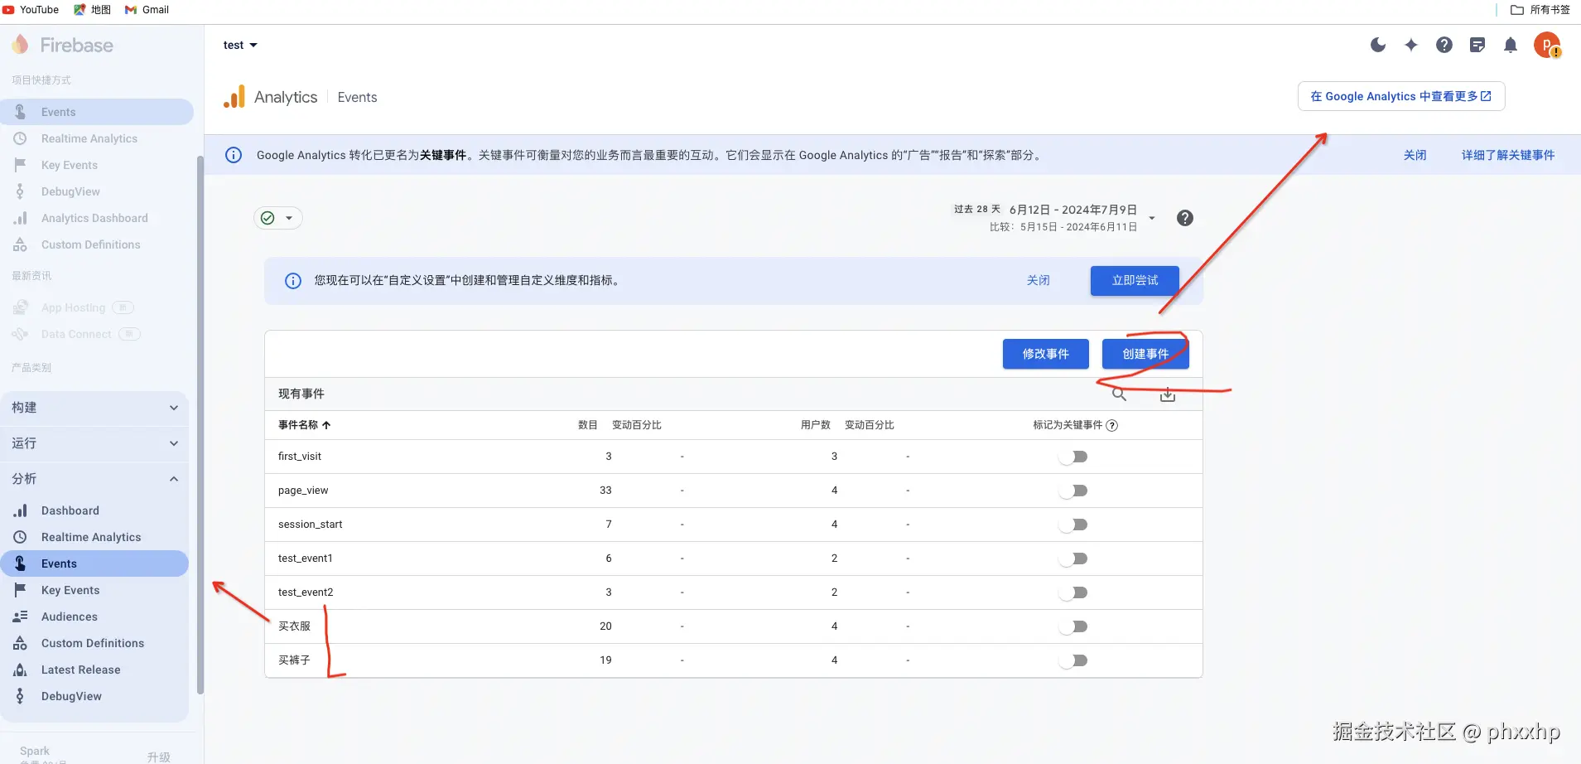Open the user account avatar

pyautogui.click(x=1547, y=45)
